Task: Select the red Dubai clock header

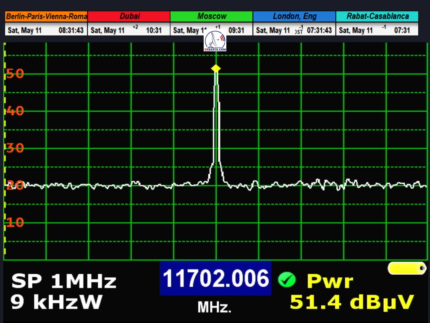Action: pyautogui.click(x=129, y=16)
